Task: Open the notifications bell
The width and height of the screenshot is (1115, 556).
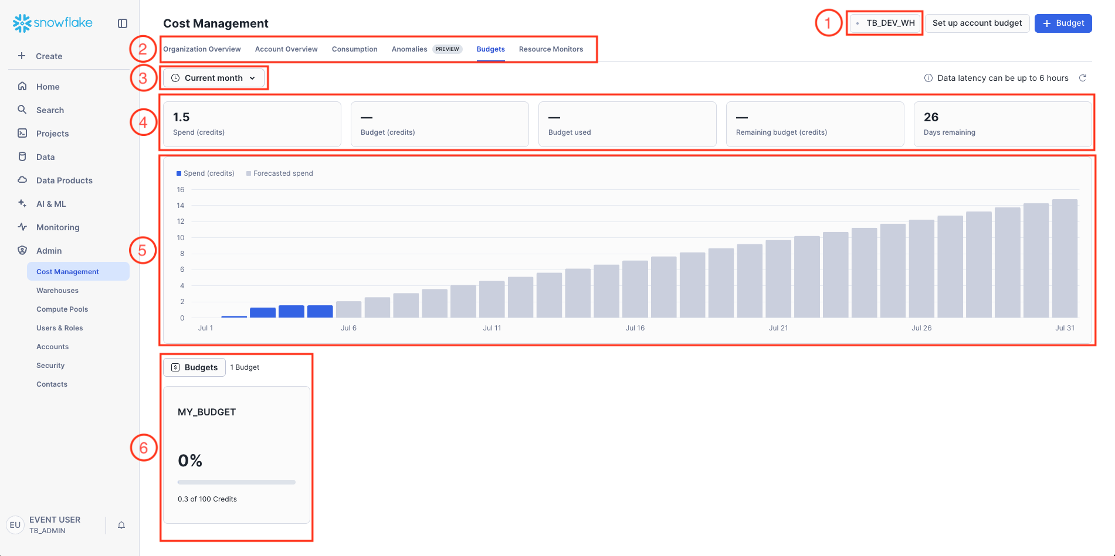Action: [121, 526]
